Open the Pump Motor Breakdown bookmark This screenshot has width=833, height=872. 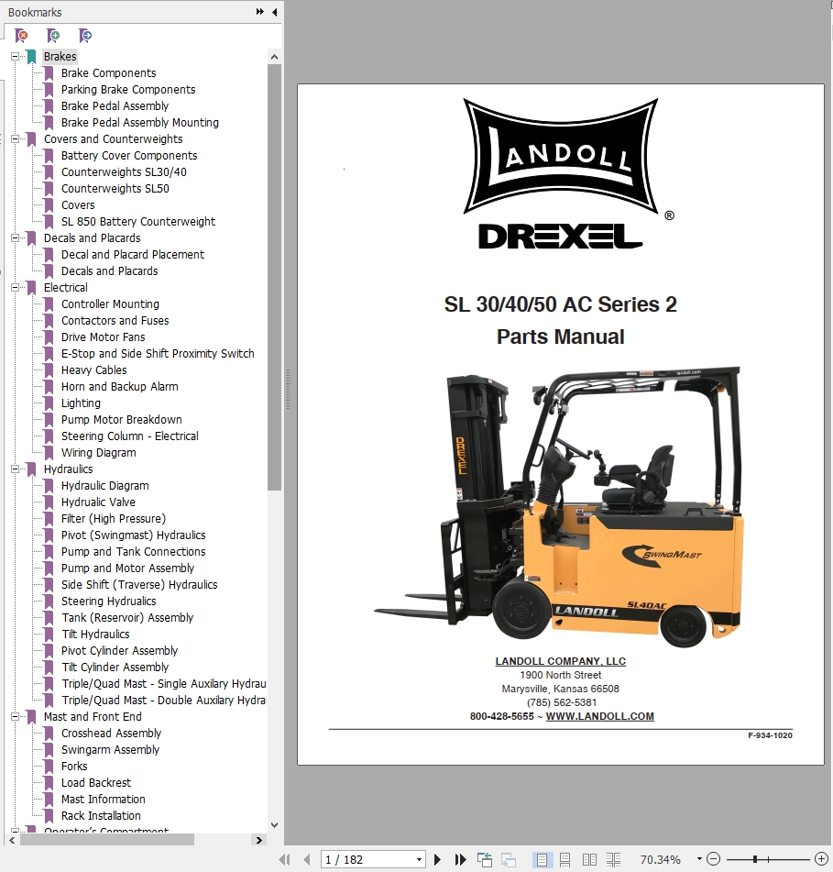pyautogui.click(x=122, y=420)
